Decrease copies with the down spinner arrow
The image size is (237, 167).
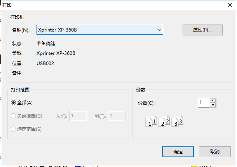[x=213, y=105]
